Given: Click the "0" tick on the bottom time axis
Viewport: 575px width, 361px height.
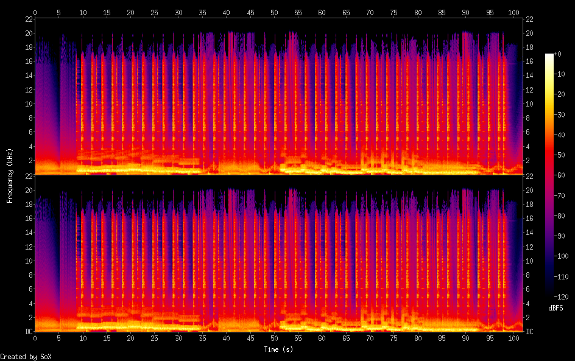Looking at the screenshot, I should click(35, 338).
